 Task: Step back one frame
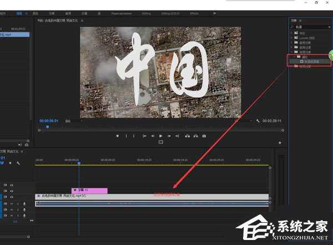pyautogui.click(x=153, y=136)
